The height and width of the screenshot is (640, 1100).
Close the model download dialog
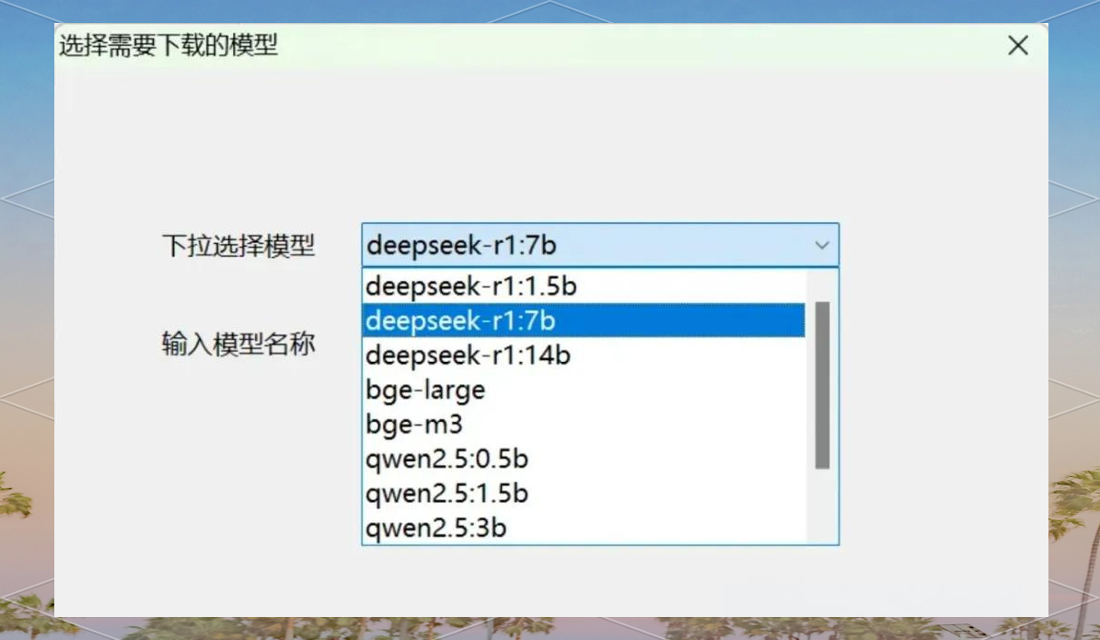click(1018, 46)
